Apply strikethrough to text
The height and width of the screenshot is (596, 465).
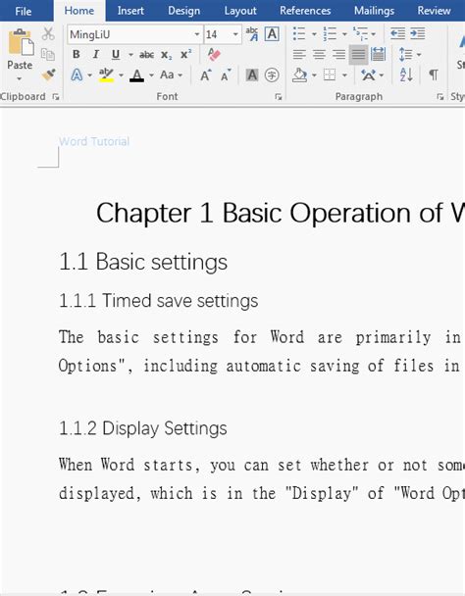(146, 55)
